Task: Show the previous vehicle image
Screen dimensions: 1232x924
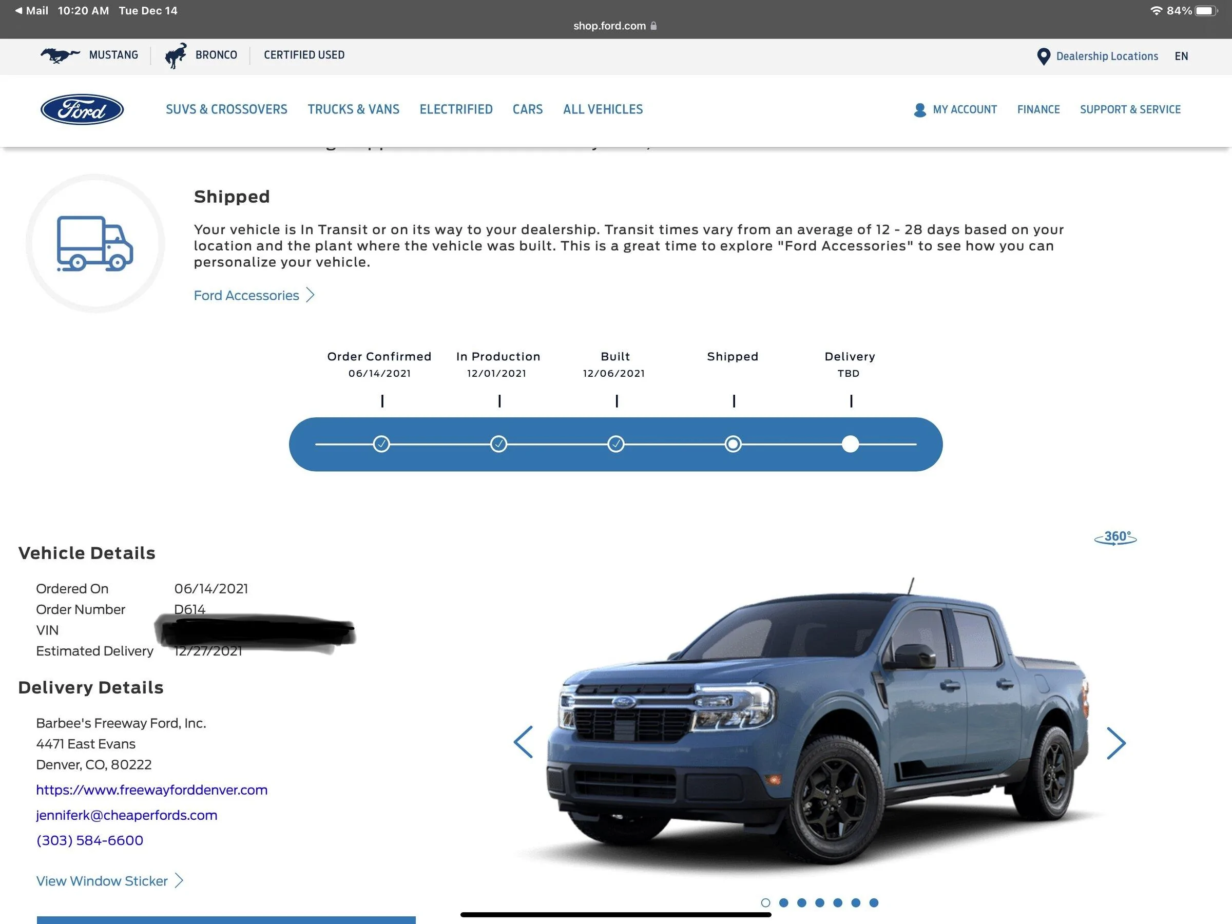Action: click(523, 742)
